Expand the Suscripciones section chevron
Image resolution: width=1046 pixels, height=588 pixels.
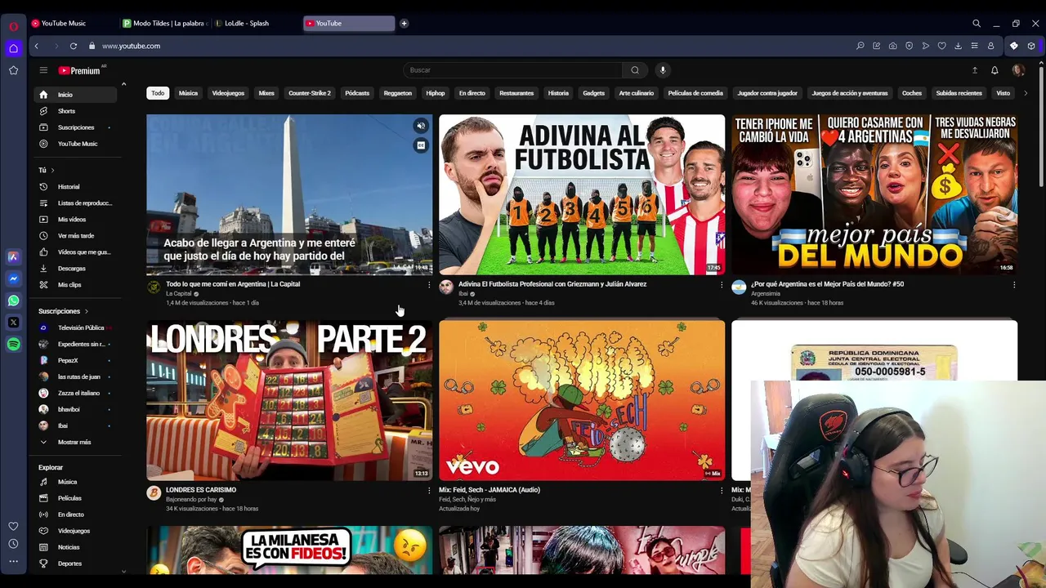pos(86,311)
